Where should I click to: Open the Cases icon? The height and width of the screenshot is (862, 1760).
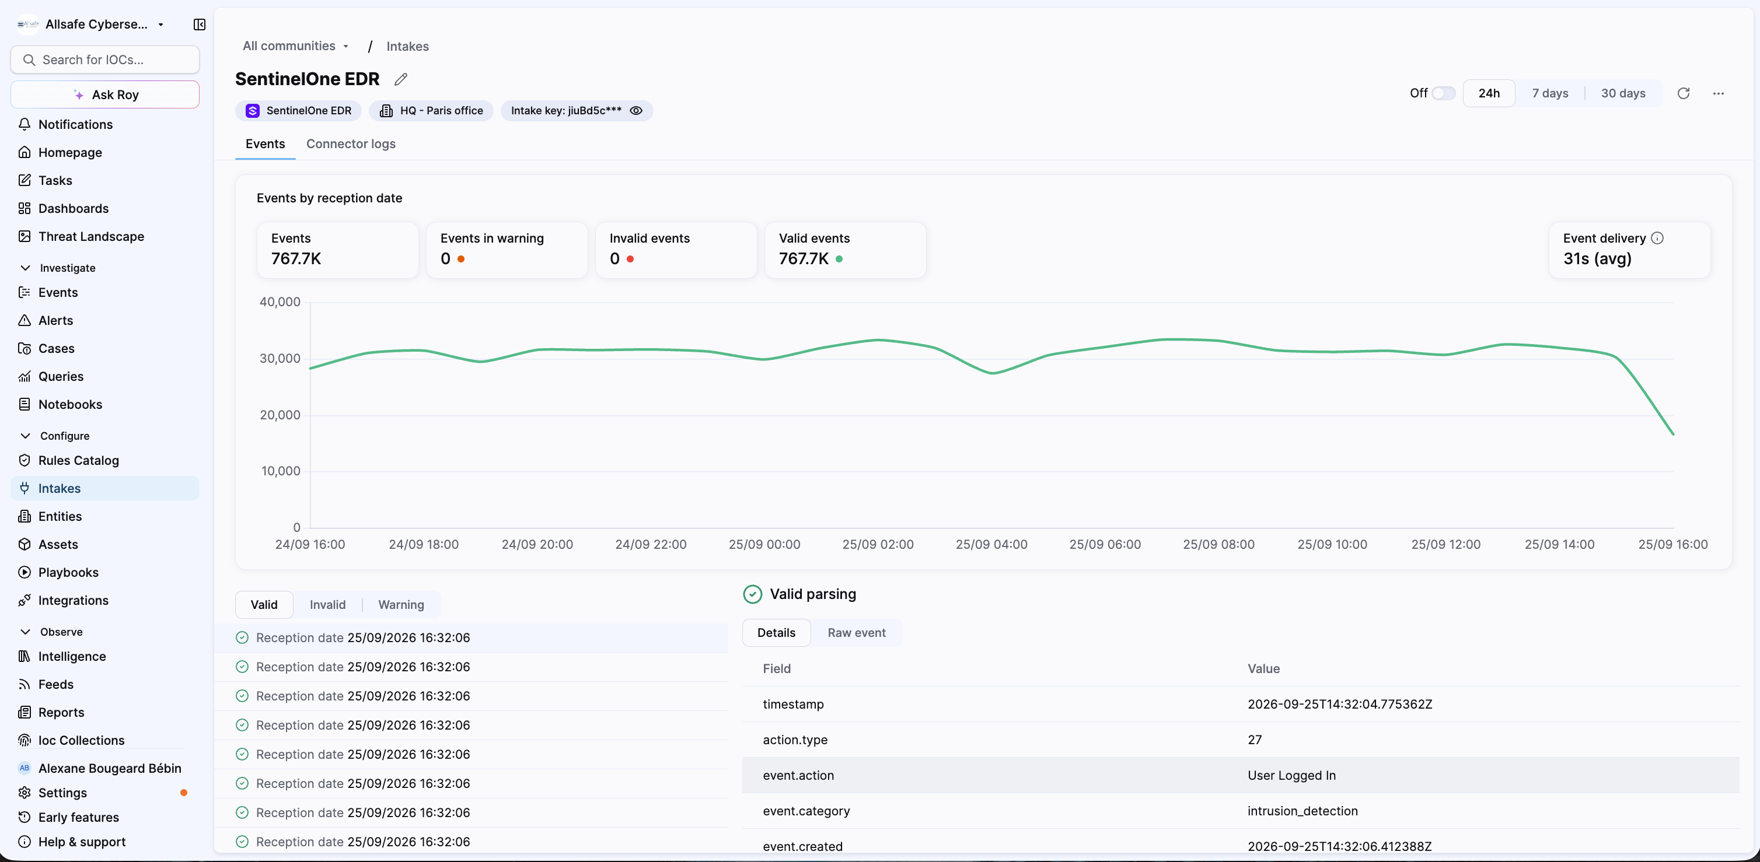tap(25, 348)
